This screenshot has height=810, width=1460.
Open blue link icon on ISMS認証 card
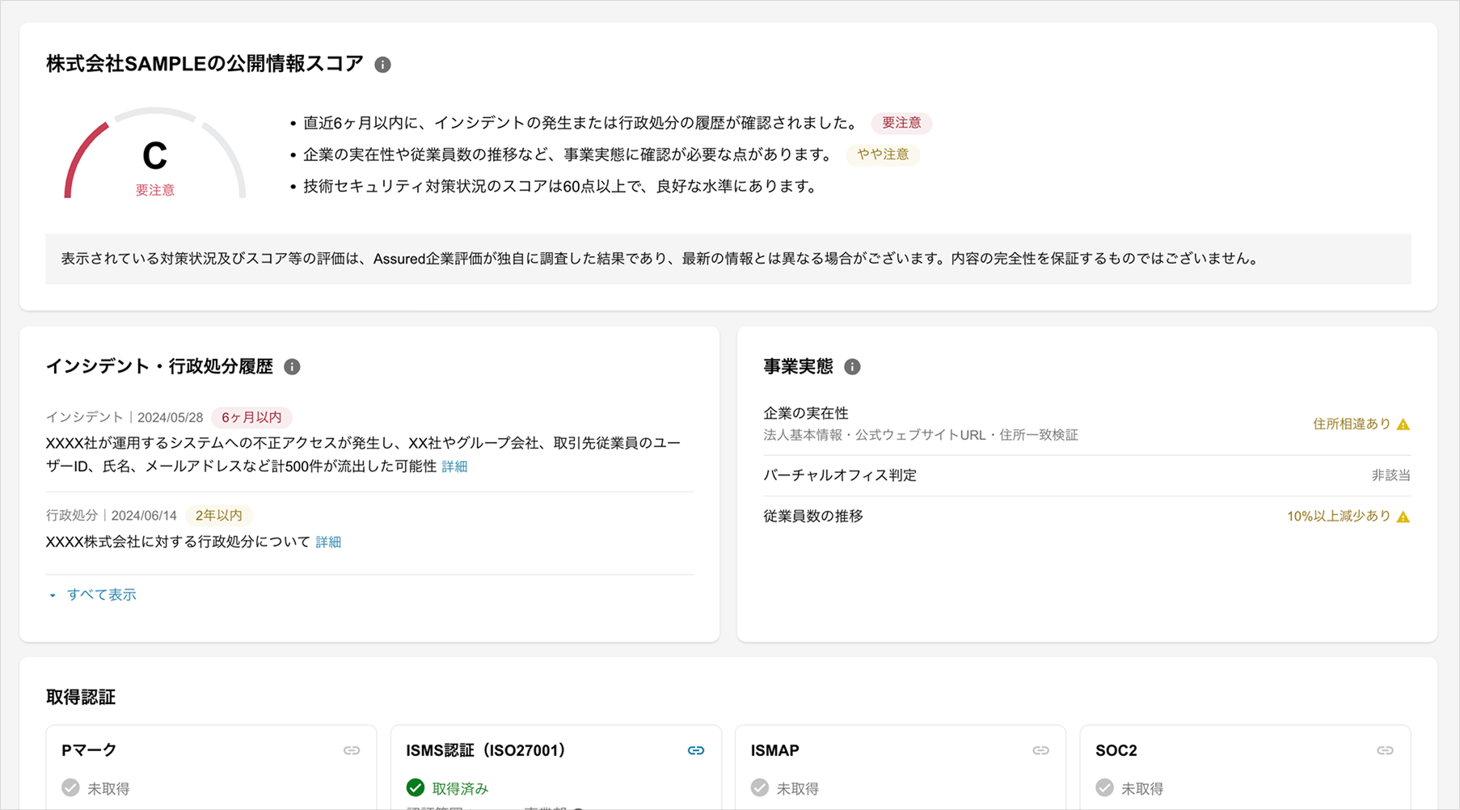(x=696, y=750)
